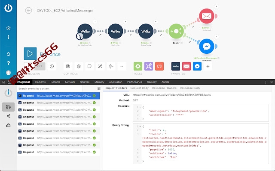Switch to the Memory DevTools tab

coord(99,82)
